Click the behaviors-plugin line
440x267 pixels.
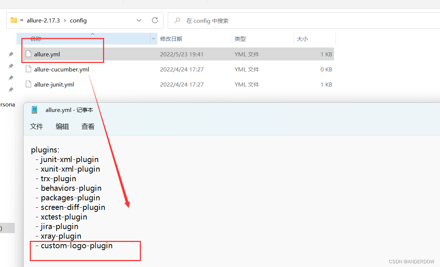(68, 188)
